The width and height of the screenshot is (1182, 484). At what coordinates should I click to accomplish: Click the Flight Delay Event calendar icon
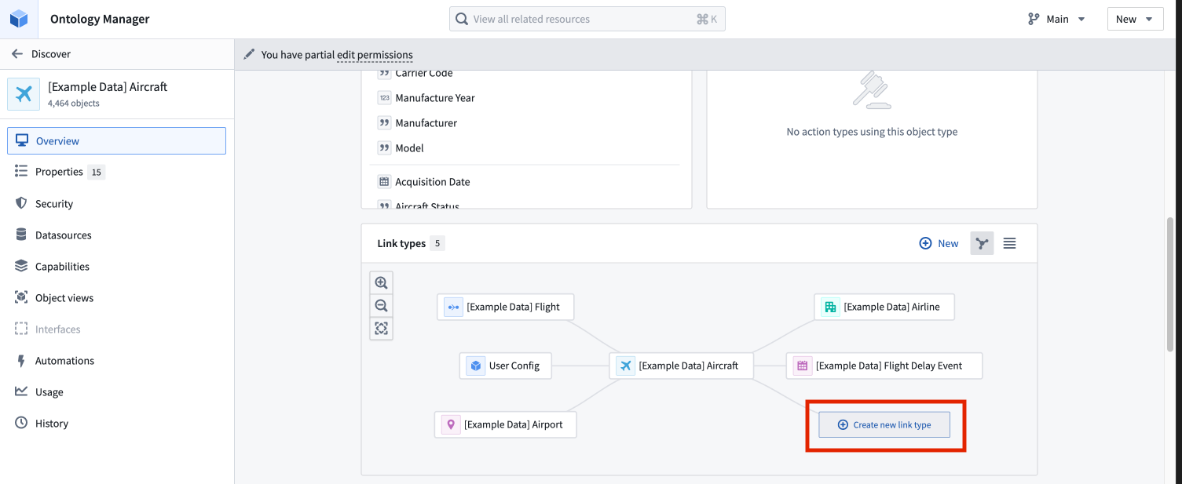[802, 366]
